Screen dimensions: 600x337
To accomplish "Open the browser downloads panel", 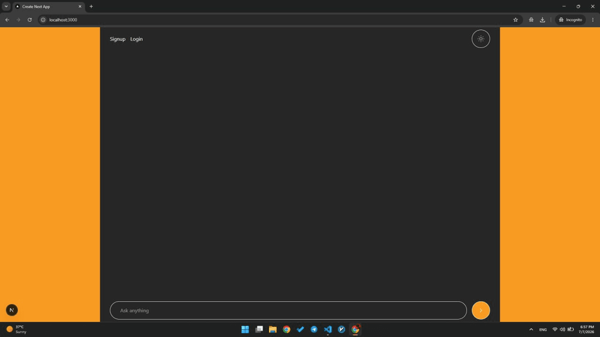I will tap(542, 20).
